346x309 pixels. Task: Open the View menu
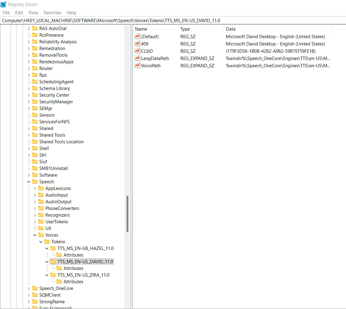click(33, 13)
